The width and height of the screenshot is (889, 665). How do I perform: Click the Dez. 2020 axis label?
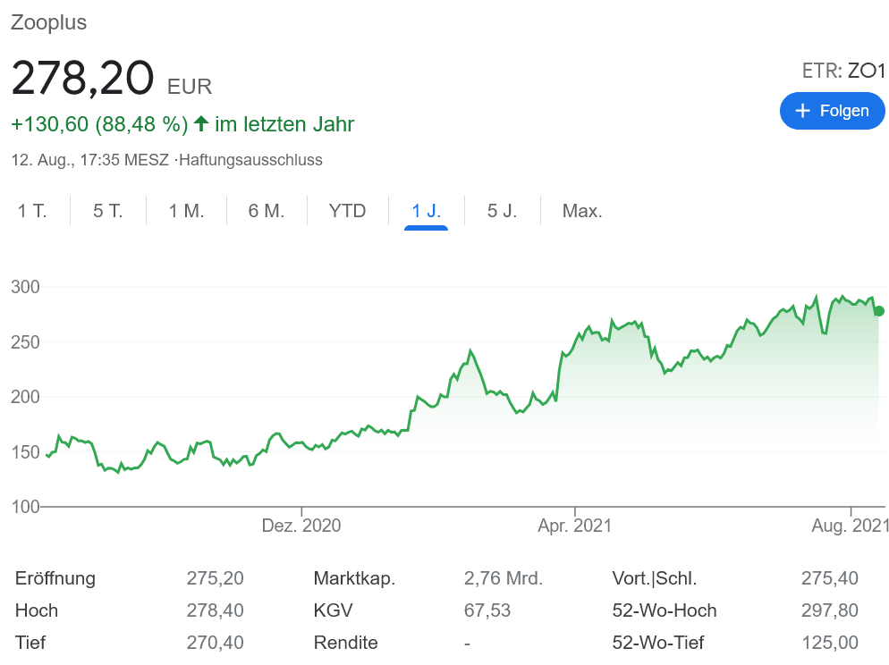tap(301, 526)
